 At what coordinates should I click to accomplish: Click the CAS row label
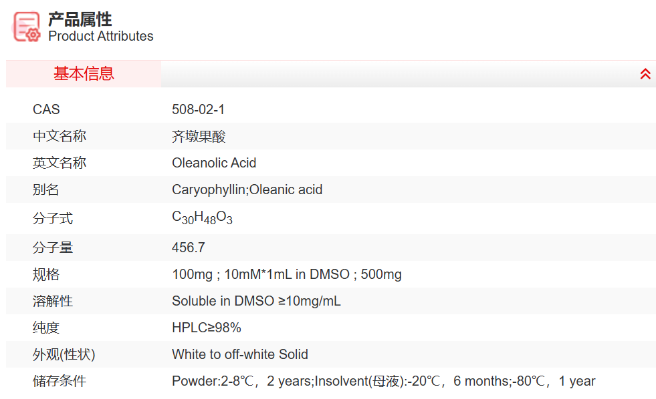[x=46, y=109]
